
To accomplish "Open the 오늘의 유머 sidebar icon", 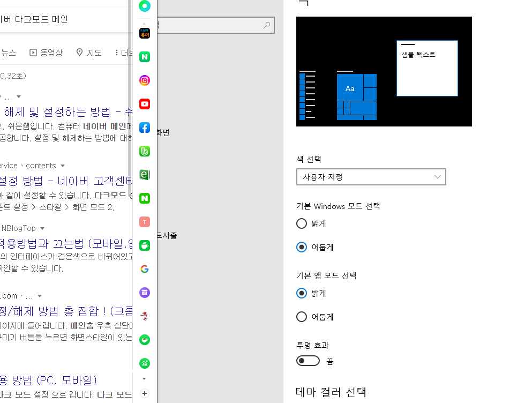I will coord(145,33).
